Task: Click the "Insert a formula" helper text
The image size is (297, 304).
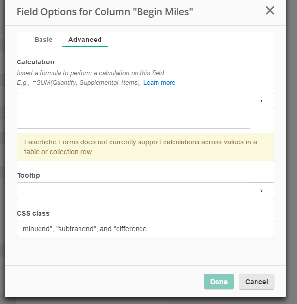Action: tap(91, 73)
